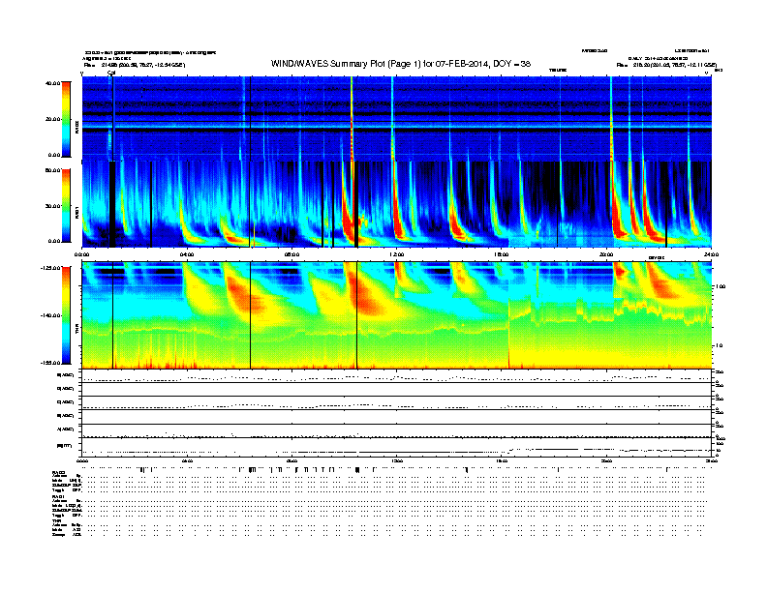Click the 12:00 tick below the line plots
The width and height of the screenshot is (767, 592).
pos(396,461)
